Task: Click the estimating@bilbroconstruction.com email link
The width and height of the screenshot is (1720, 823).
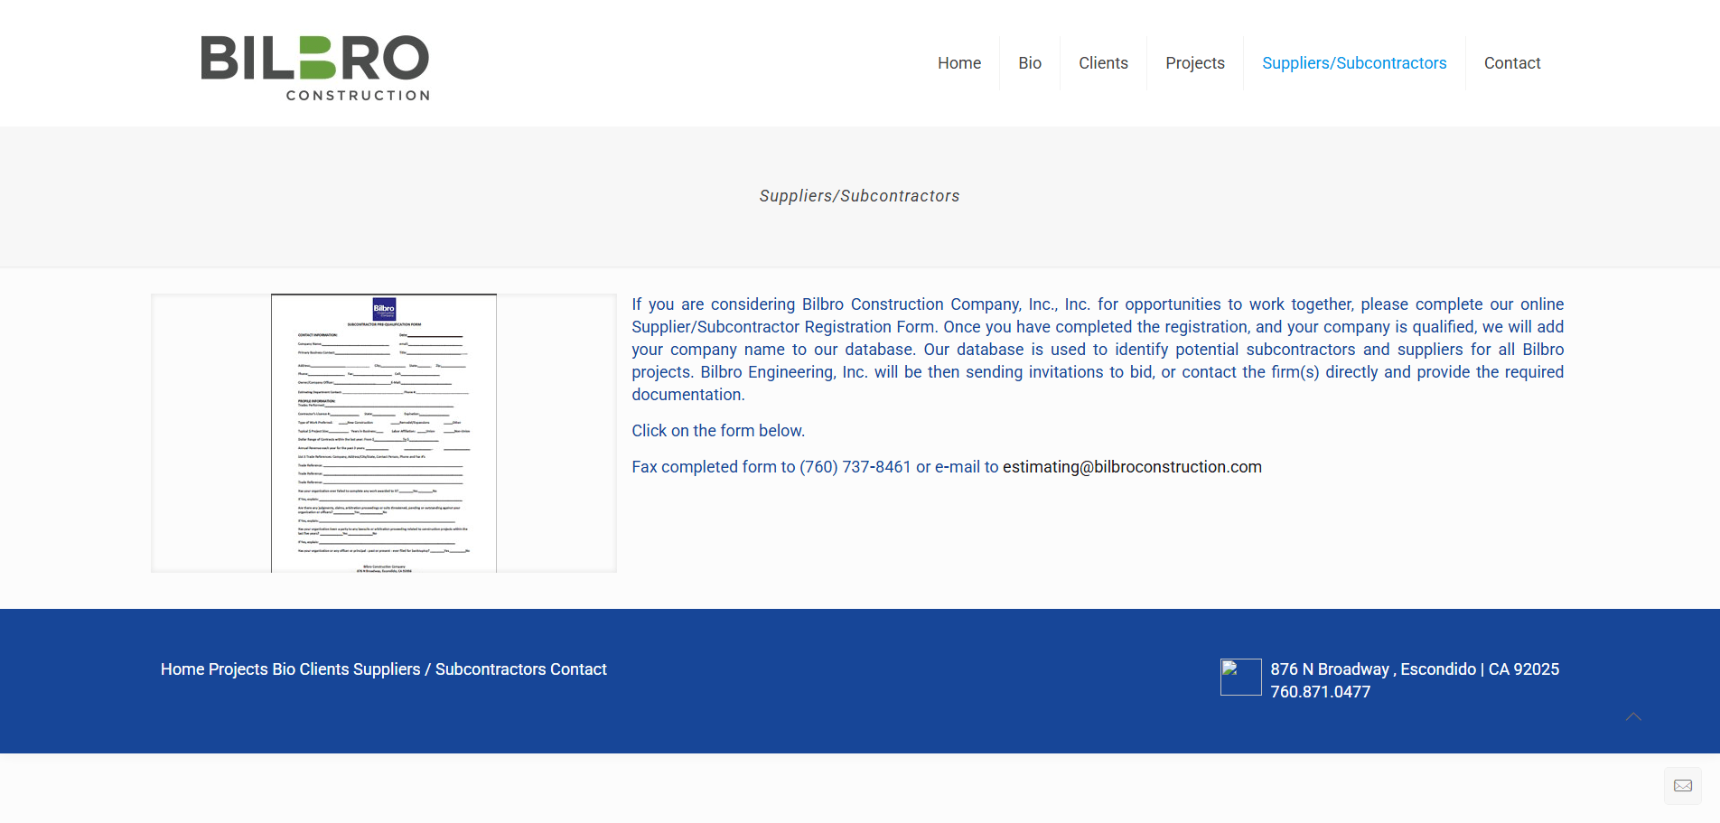Action: [1131, 467]
